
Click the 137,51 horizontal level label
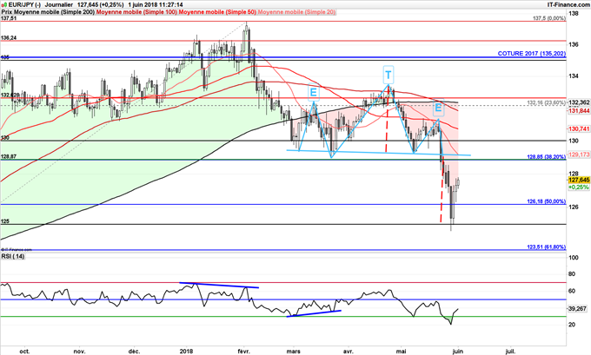pos(9,18)
